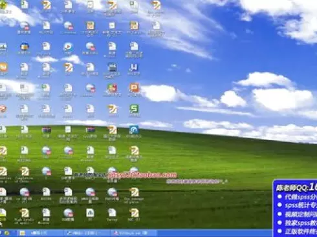Select the blue round media player icon
317x237 pixels.
tap(68, 46)
